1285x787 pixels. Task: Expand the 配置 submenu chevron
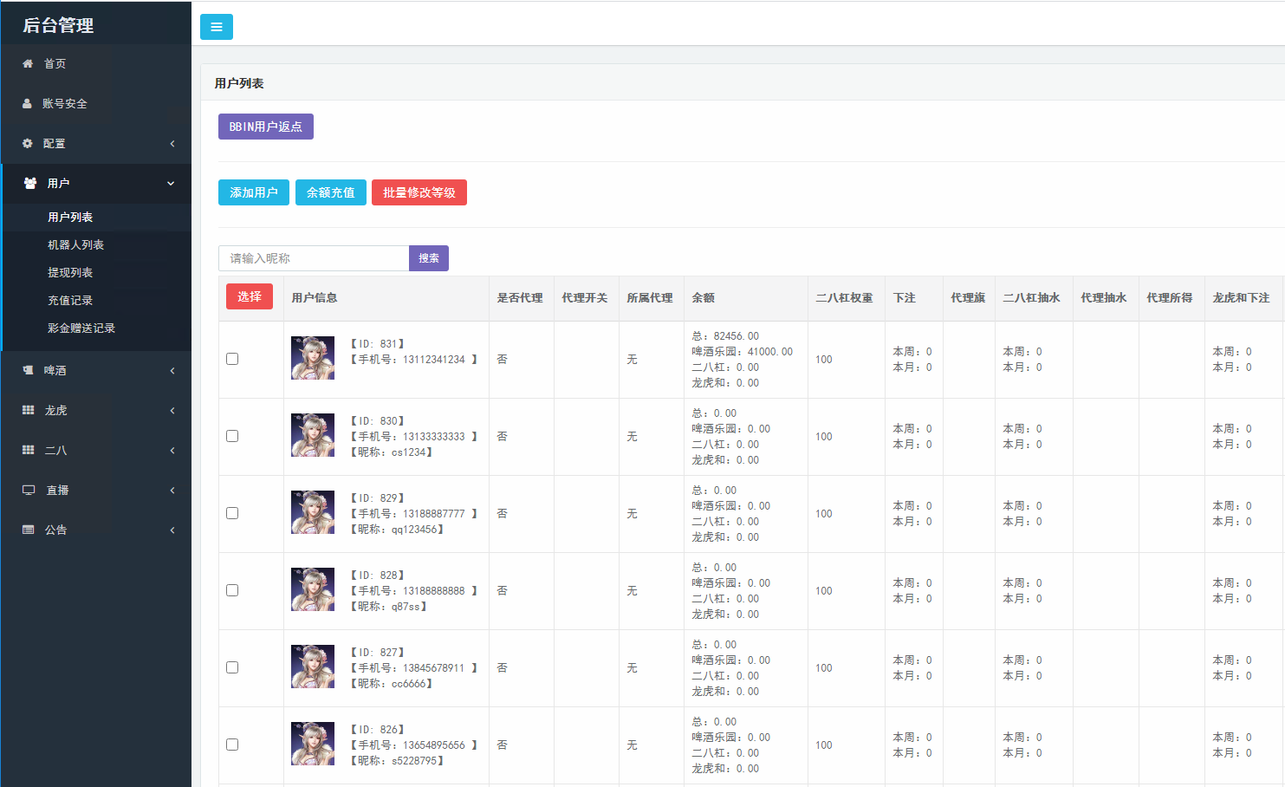tap(172, 144)
